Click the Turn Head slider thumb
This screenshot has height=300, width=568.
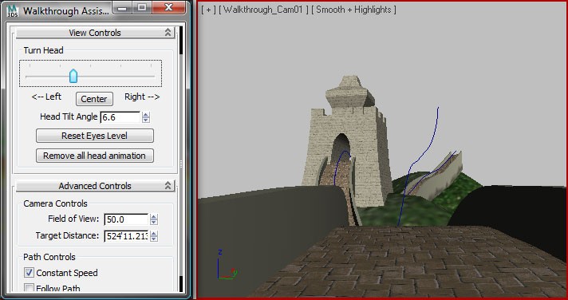click(73, 76)
